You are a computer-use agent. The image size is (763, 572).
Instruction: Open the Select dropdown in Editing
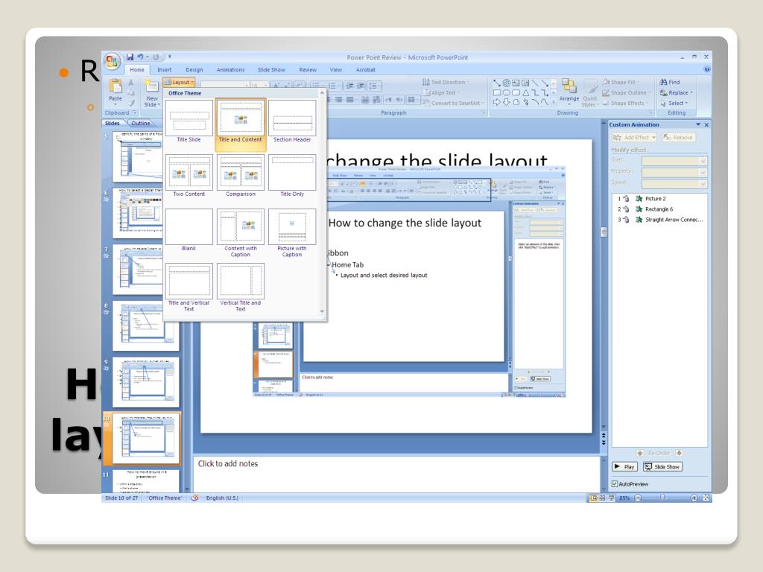pos(674,103)
